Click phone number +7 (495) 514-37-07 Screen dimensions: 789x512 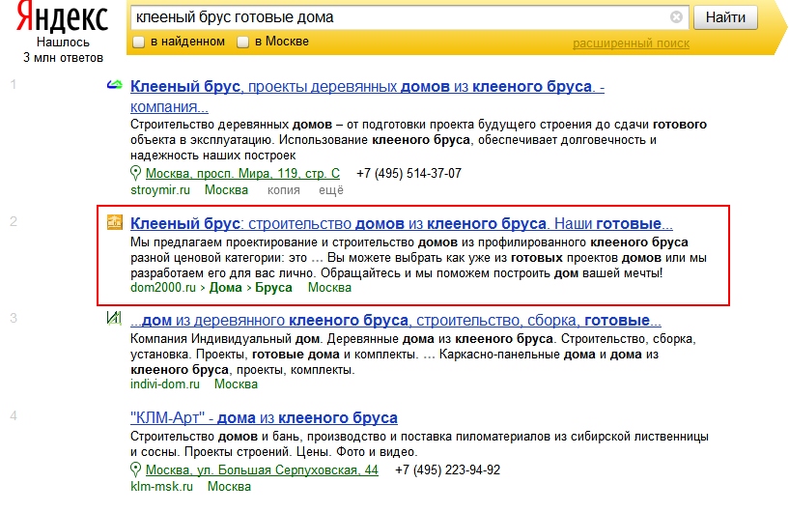(409, 174)
